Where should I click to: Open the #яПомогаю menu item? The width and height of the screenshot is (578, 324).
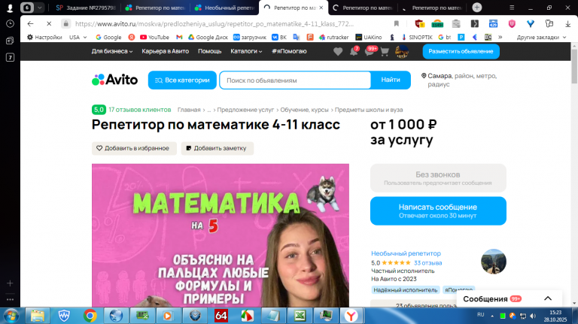[x=289, y=51]
